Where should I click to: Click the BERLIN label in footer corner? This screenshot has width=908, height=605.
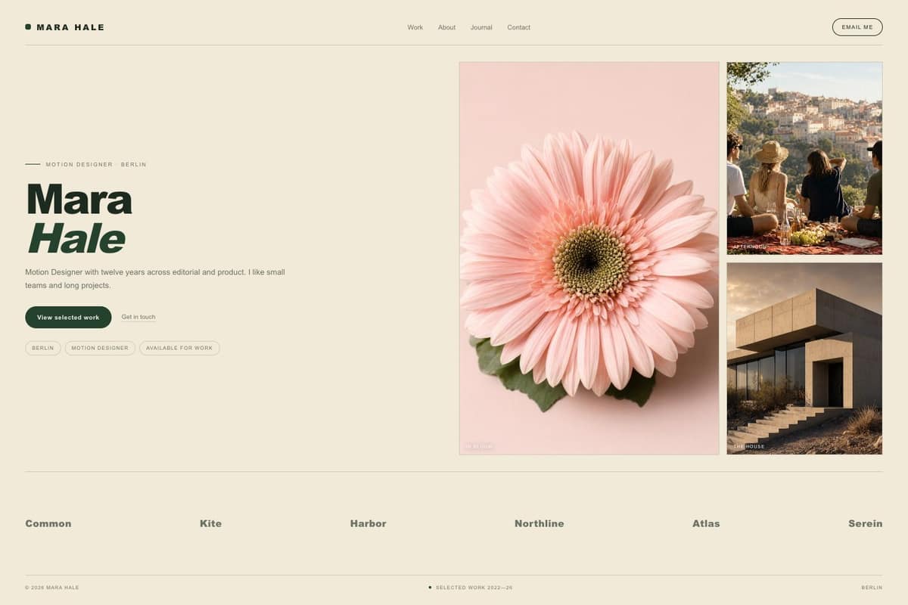pos(872,588)
